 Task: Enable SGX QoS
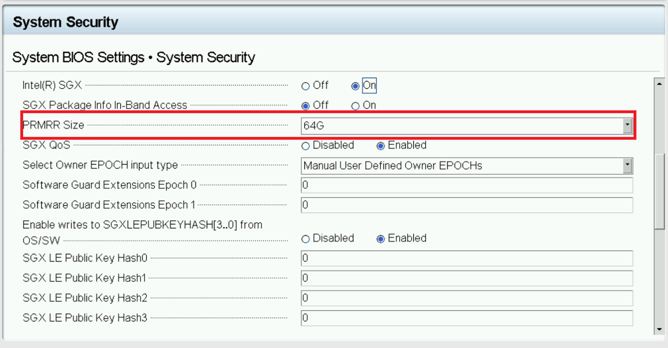click(381, 145)
